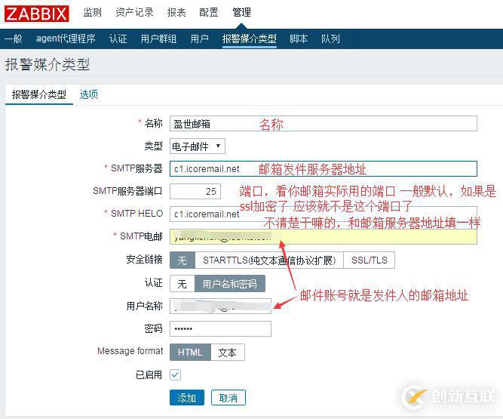
Task: Go to 脚本 submenu
Action: point(299,39)
